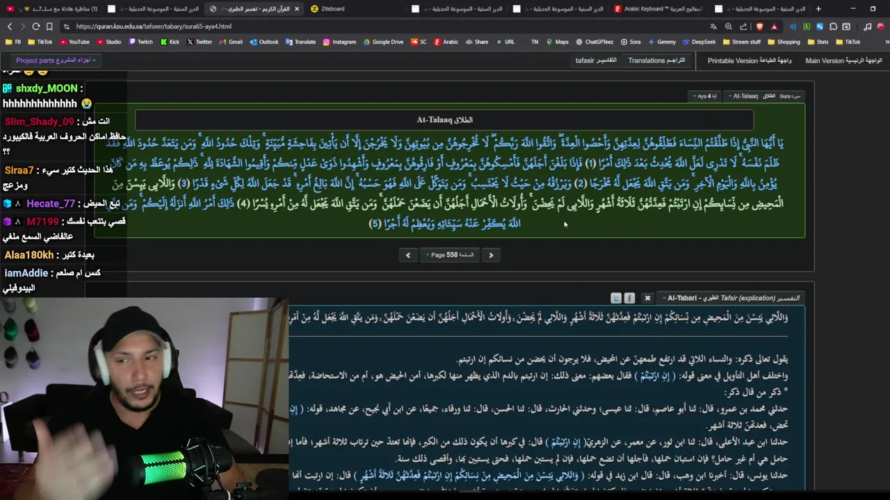Open the Stream stuff bookmarks folder
This screenshot has width=890, height=500.
pos(741,42)
